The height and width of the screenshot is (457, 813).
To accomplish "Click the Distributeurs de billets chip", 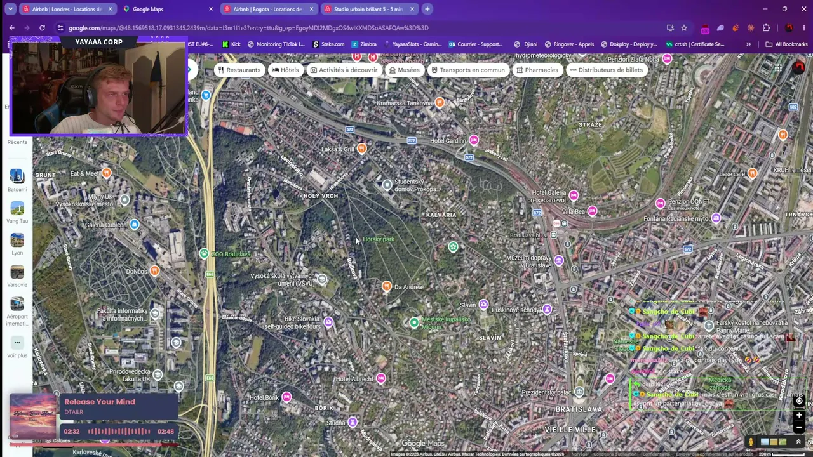I will pyautogui.click(x=606, y=70).
